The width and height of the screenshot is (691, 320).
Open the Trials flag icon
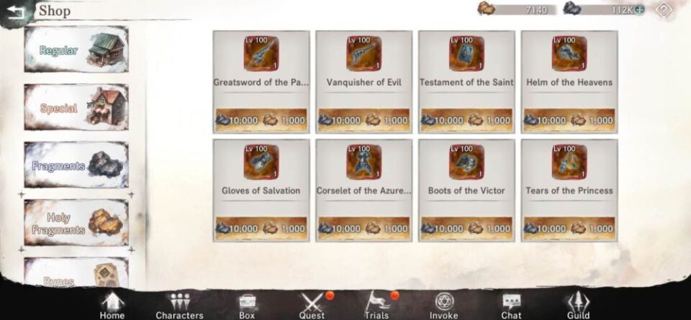(376, 306)
